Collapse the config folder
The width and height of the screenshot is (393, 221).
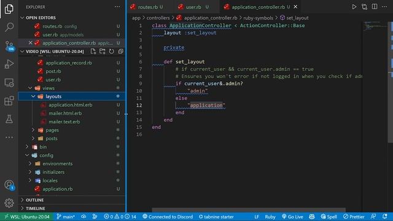pyautogui.click(x=27, y=155)
